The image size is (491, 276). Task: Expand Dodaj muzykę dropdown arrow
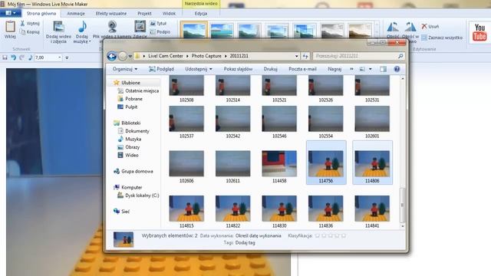point(90,41)
